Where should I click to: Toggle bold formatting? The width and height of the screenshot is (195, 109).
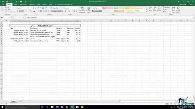pos(17,11)
